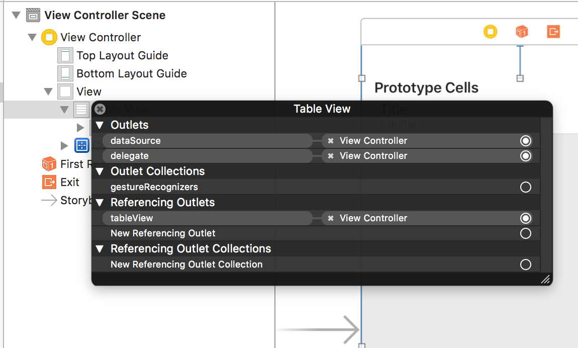Close the Table View connections popup
The height and width of the screenshot is (348, 578).
(x=100, y=109)
